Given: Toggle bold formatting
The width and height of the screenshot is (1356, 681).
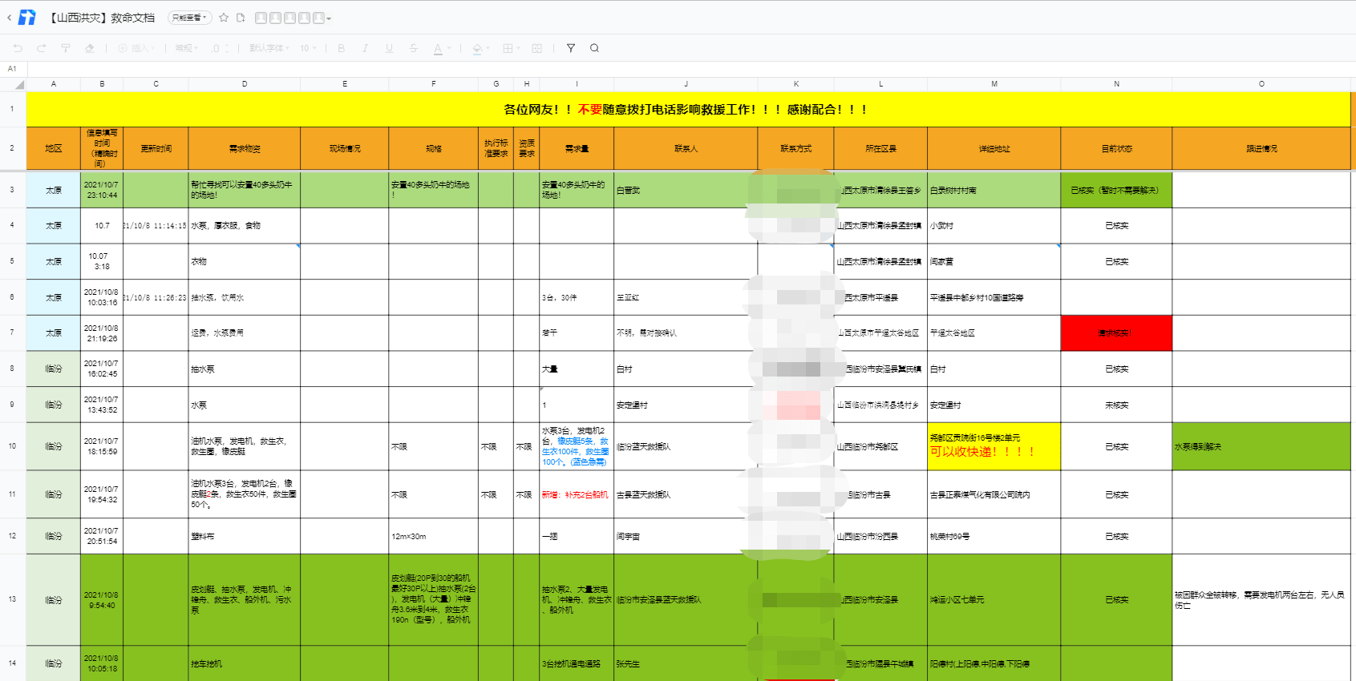Looking at the screenshot, I should point(341,48).
